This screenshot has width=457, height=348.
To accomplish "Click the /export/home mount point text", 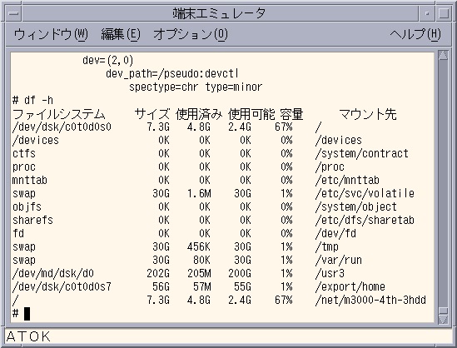I will click(x=350, y=286).
